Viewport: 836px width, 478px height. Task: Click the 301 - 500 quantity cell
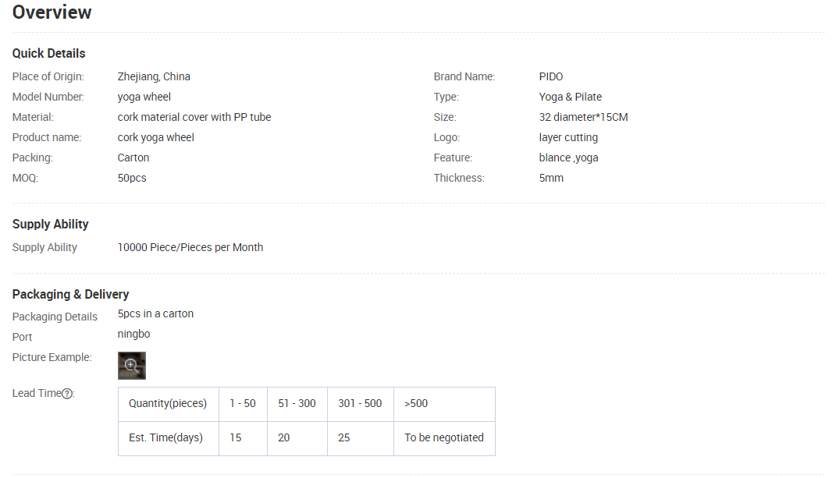360,403
